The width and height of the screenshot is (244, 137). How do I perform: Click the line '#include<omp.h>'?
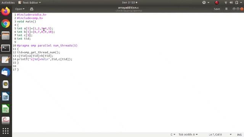[x=30, y=18]
